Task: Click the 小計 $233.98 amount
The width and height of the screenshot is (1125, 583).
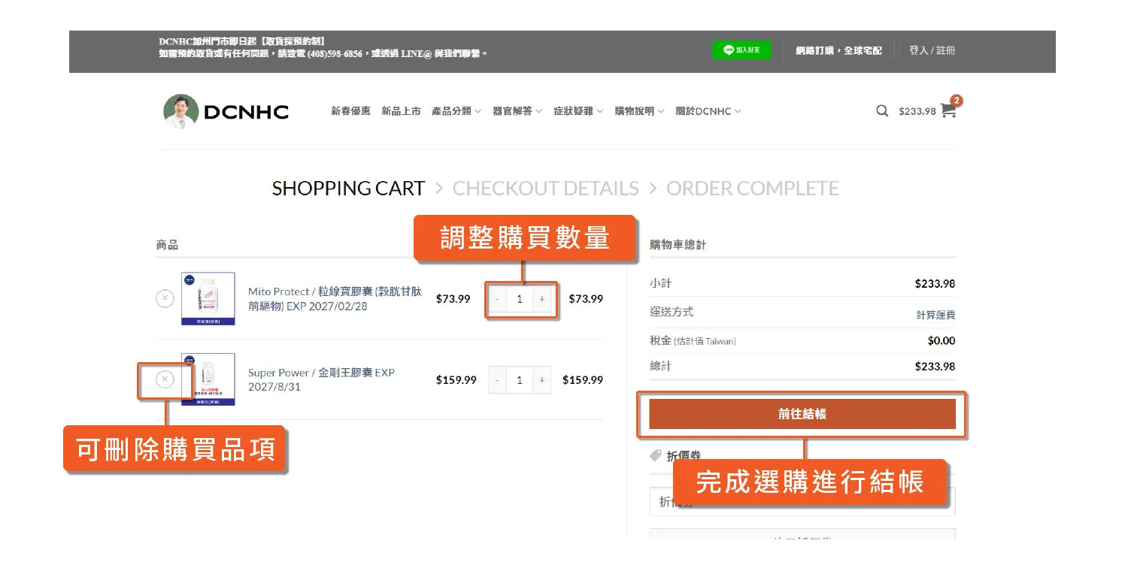Action: pos(935,284)
